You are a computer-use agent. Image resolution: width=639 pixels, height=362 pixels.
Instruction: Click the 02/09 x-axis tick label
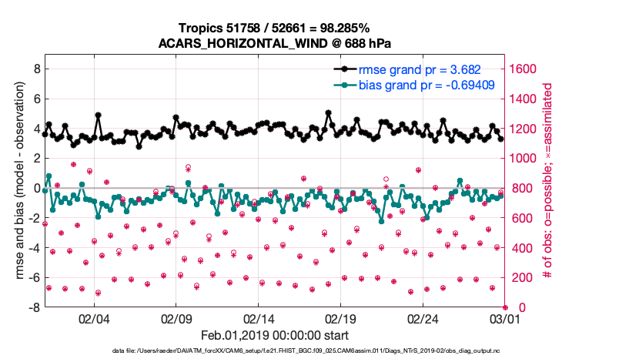[176, 319]
